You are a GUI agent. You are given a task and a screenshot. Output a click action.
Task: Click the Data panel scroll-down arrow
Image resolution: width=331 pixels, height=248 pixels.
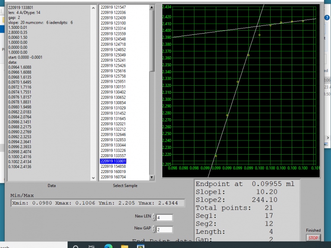point(94,177)
